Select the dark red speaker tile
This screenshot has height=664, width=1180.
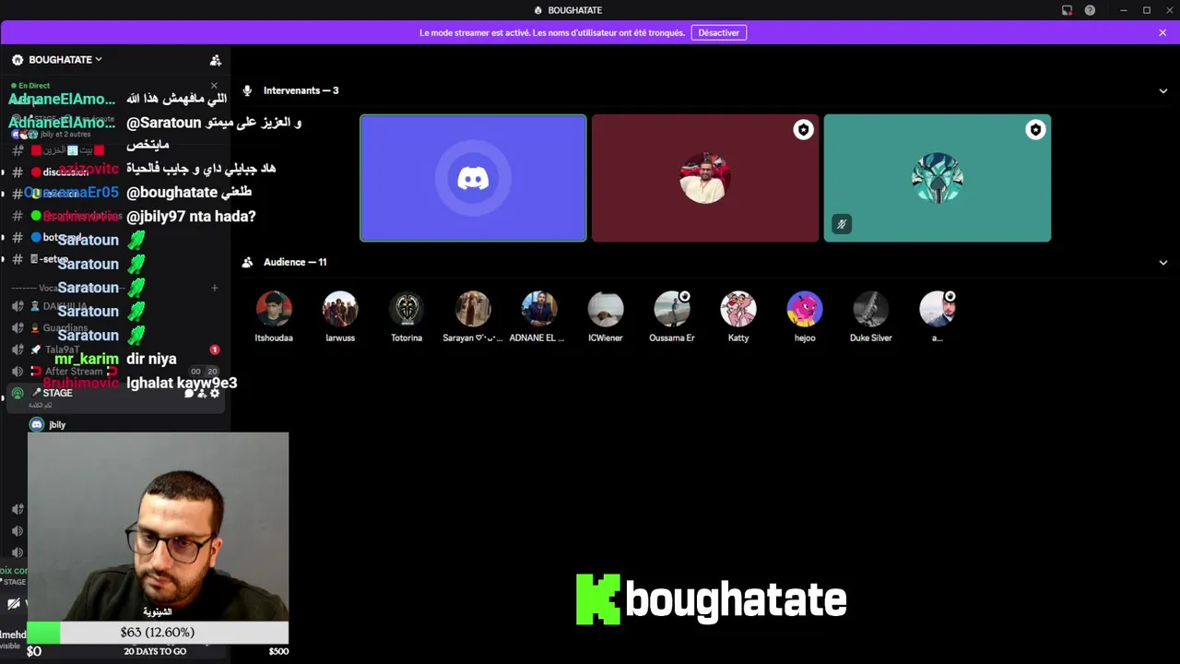pyautogui.click(x=705, y=178)
